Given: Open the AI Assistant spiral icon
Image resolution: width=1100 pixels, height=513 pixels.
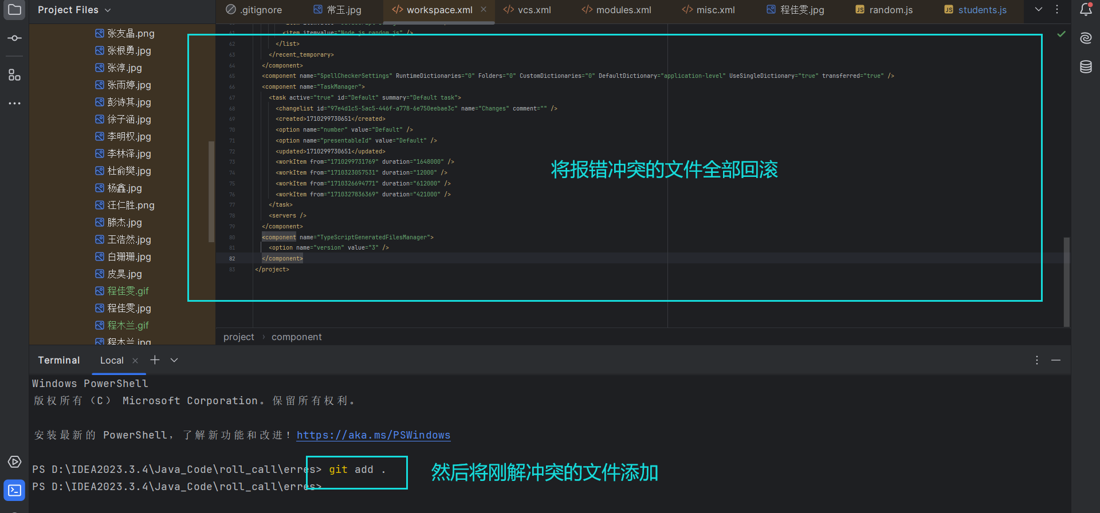Looking at the screenshot, I should 1086,38.
